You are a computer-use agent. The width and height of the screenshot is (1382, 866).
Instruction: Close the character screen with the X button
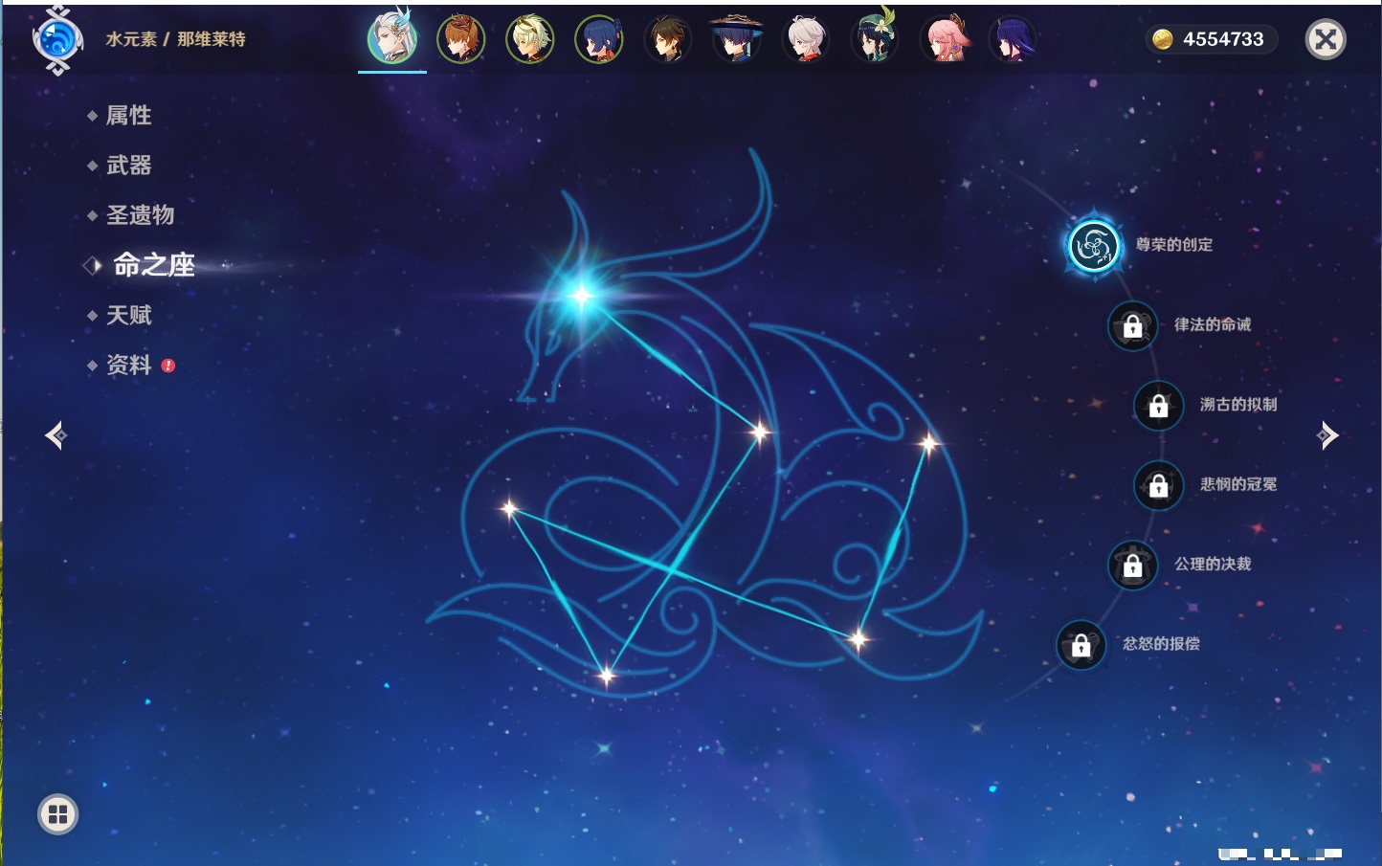pyautogui.click(x=1326, y=39)
